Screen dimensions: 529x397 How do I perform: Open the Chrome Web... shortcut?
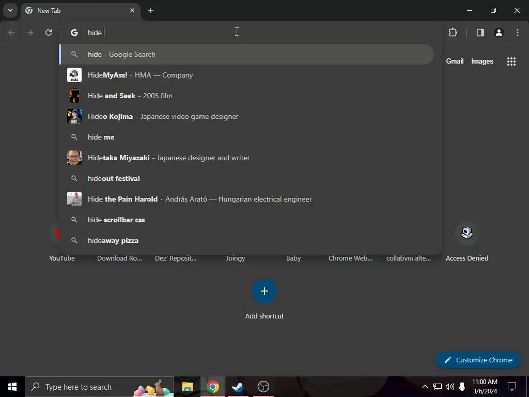(x=351, y=258)
